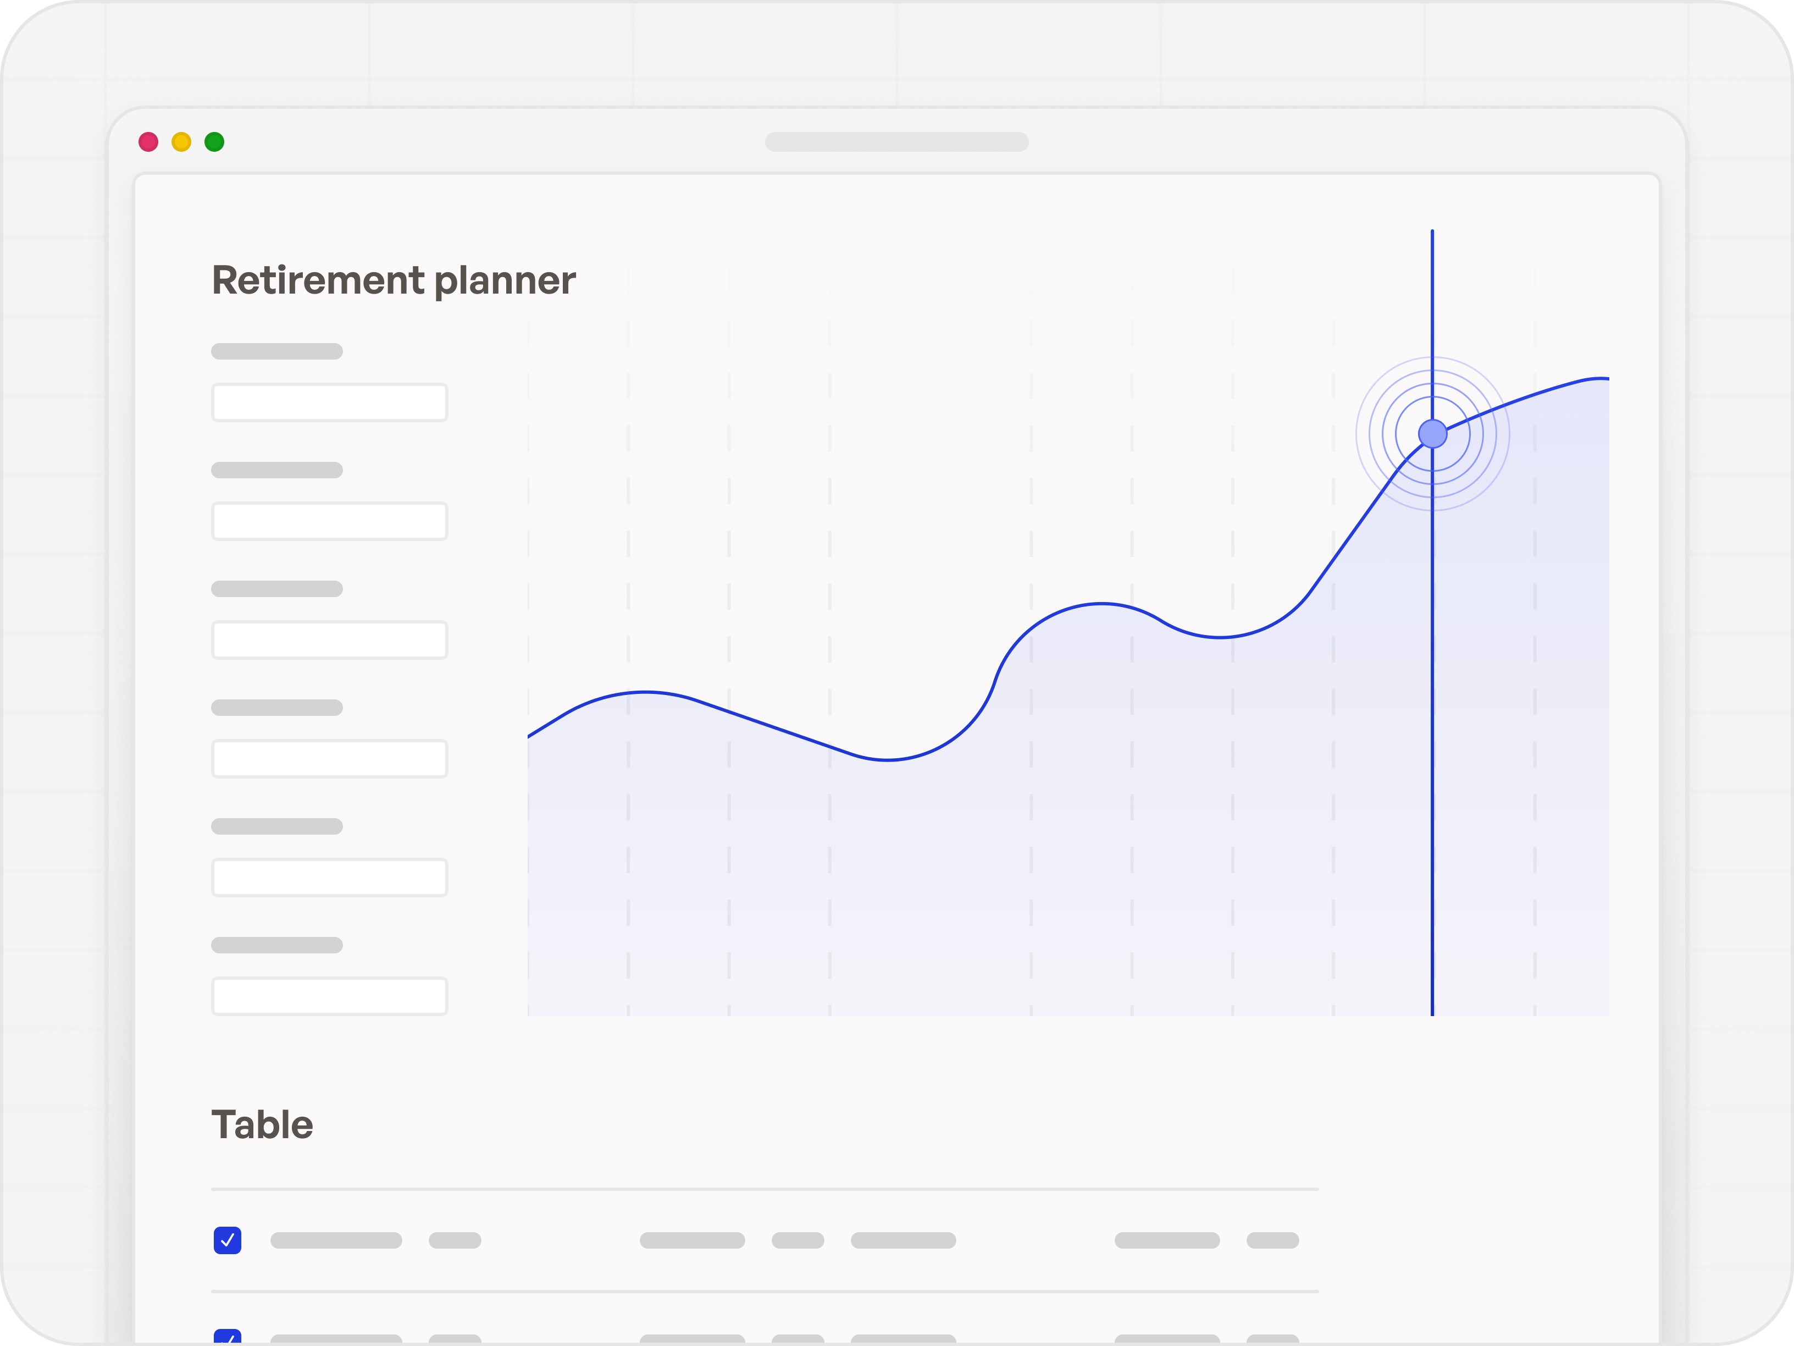Switch to the Table section

pyautogui.click(x=262, y=1124)
